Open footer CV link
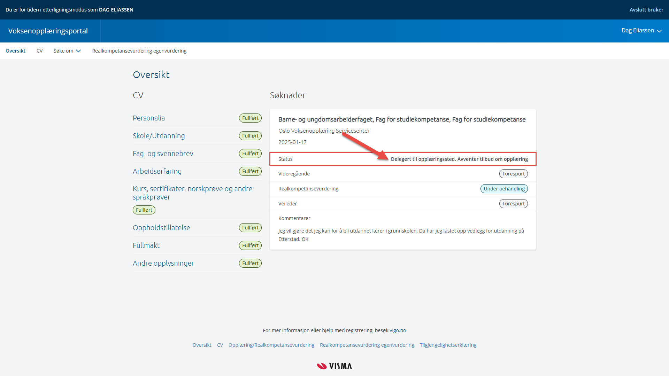The height and width of the screenshot is (376, 669). pyautogui.click(x=220, y=345)
